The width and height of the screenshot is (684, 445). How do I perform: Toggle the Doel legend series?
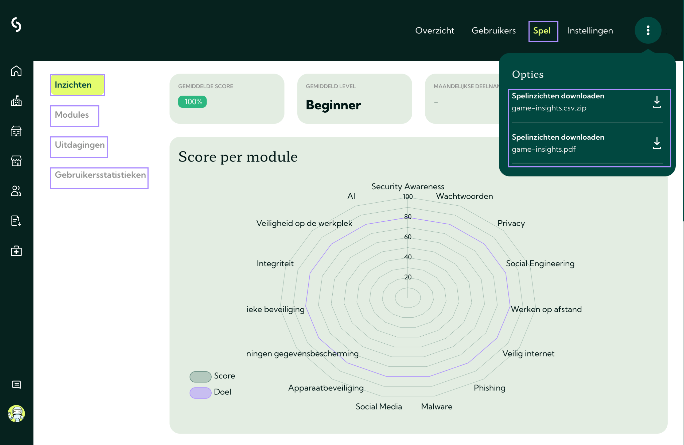(210, 392)
